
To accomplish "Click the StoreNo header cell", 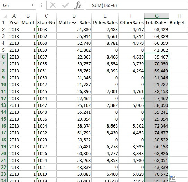I will (46, 22).
